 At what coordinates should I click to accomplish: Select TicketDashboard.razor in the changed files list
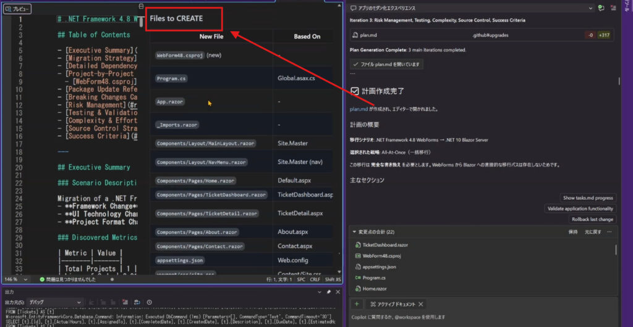(385, 245)
